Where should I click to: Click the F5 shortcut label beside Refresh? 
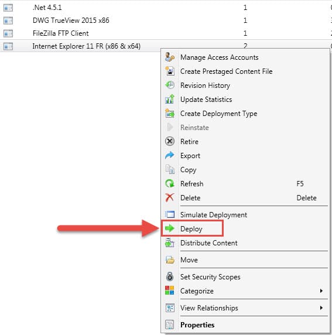point(300,184)
